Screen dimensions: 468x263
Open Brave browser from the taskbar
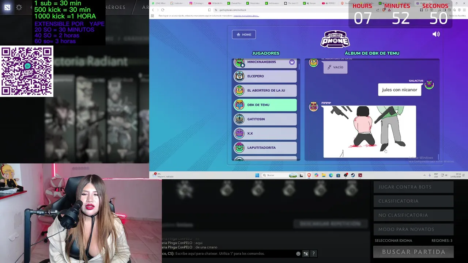[x=309, y=175]
